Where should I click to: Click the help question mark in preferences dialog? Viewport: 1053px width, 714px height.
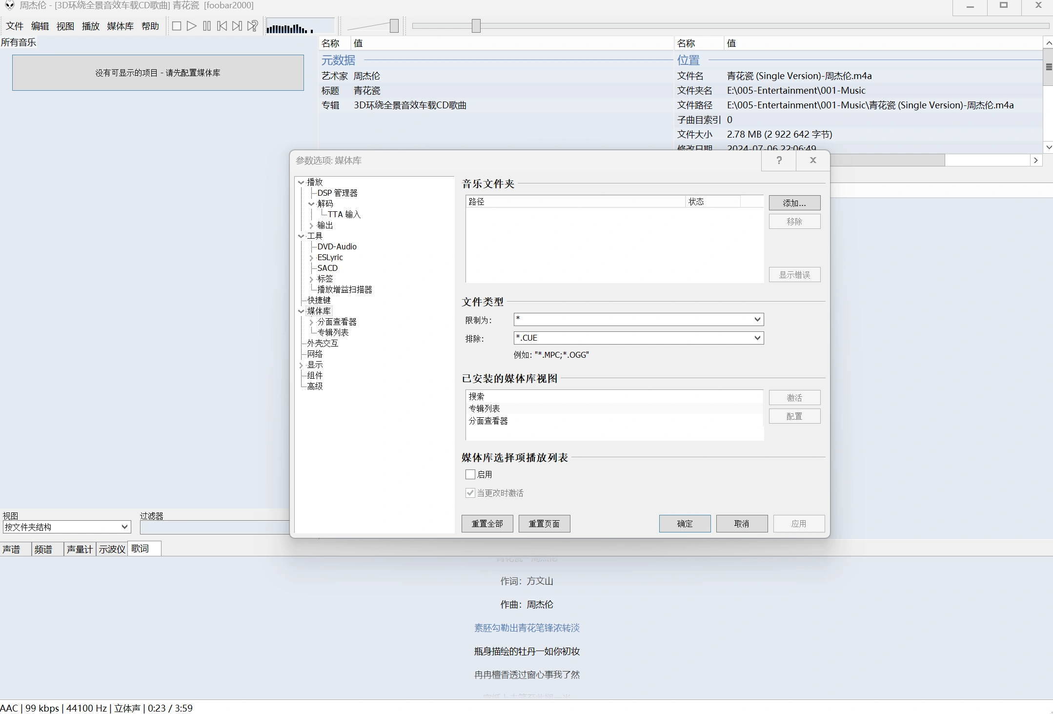click(778, 160)
